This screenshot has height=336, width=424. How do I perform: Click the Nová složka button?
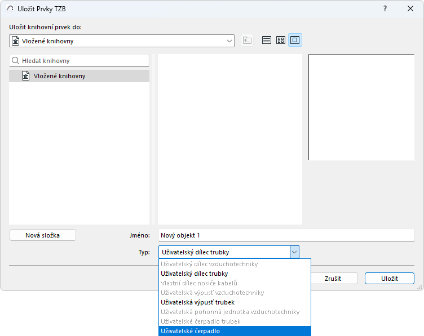click(43, 235)
